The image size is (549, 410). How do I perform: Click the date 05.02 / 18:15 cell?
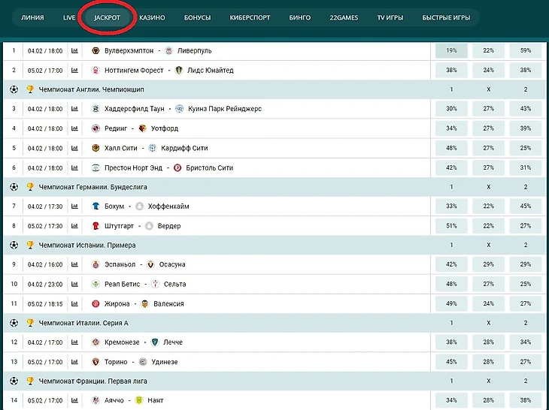(45, 303)
